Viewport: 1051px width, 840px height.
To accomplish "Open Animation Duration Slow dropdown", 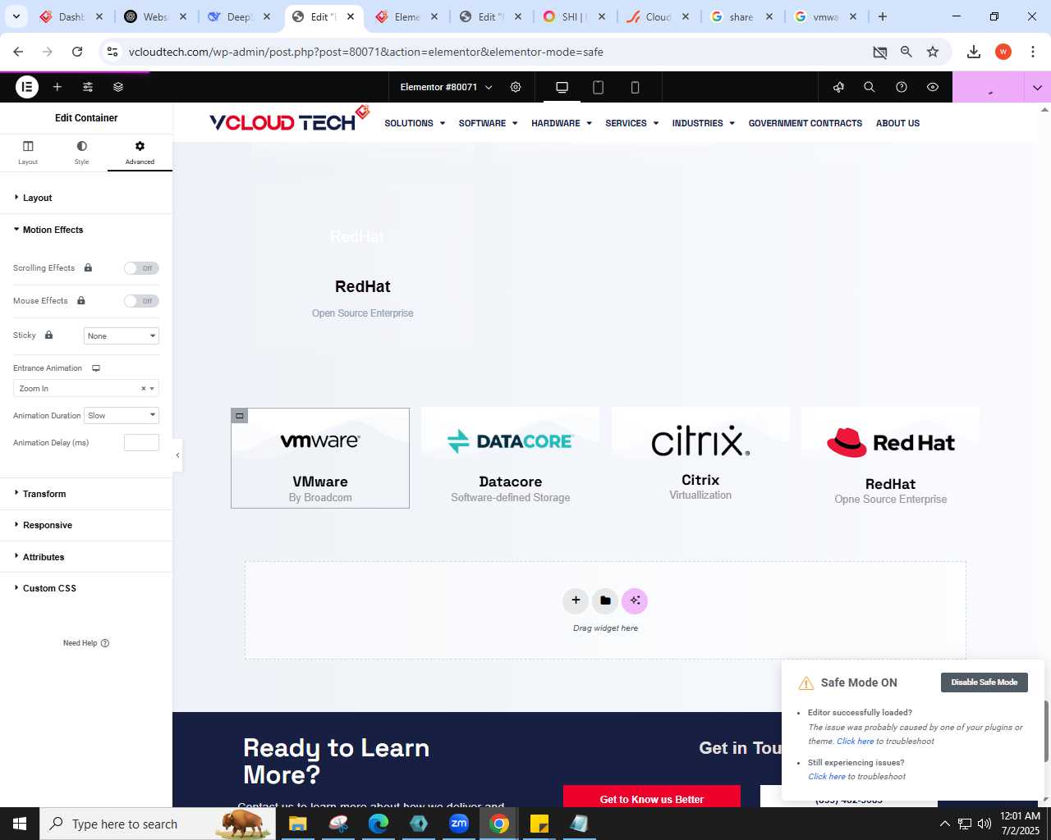I will (x=122, y=415).
